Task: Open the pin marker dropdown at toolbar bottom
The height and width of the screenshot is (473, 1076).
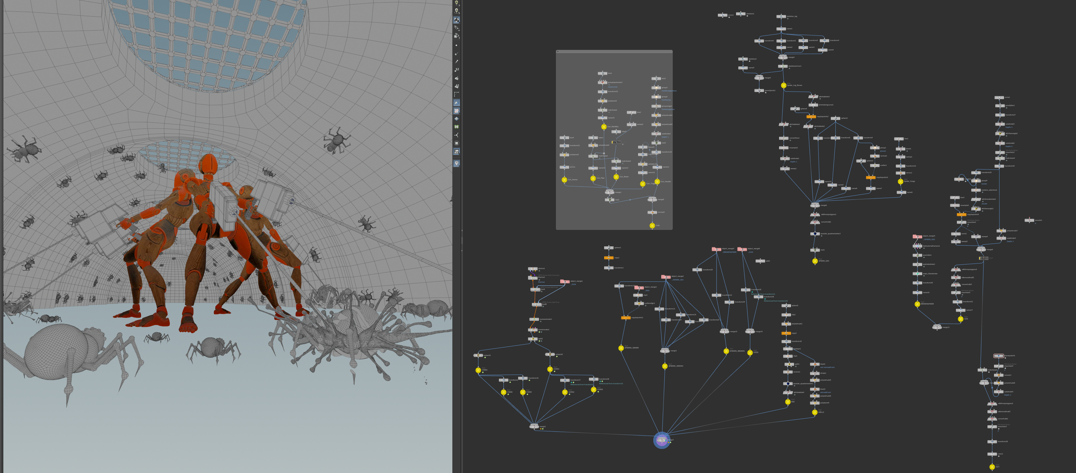Action: [x=457, y=164]
